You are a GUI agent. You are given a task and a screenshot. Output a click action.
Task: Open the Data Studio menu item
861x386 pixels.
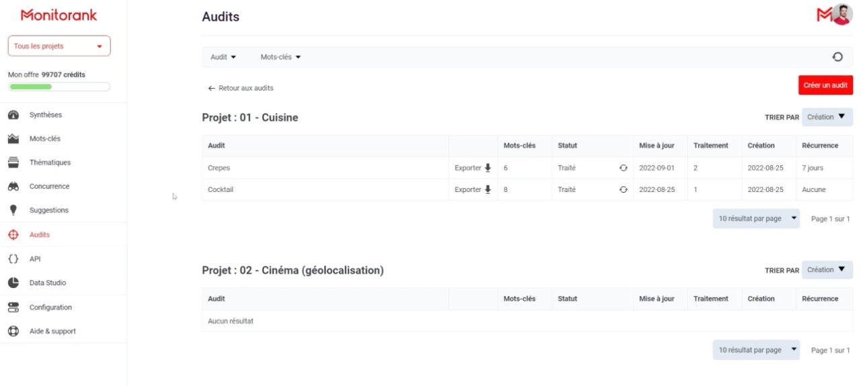pos(48,283)
